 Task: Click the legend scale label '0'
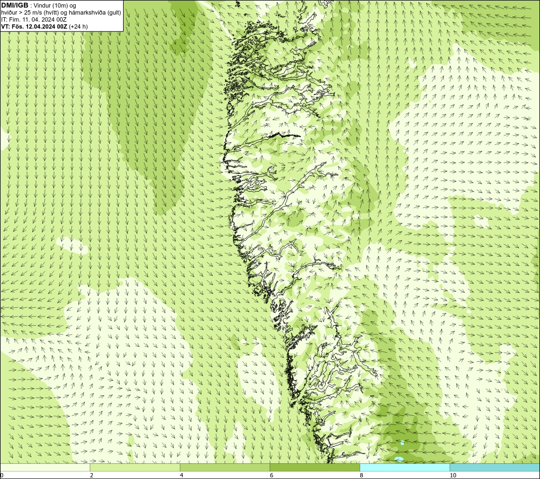click(x=2, y=475)
